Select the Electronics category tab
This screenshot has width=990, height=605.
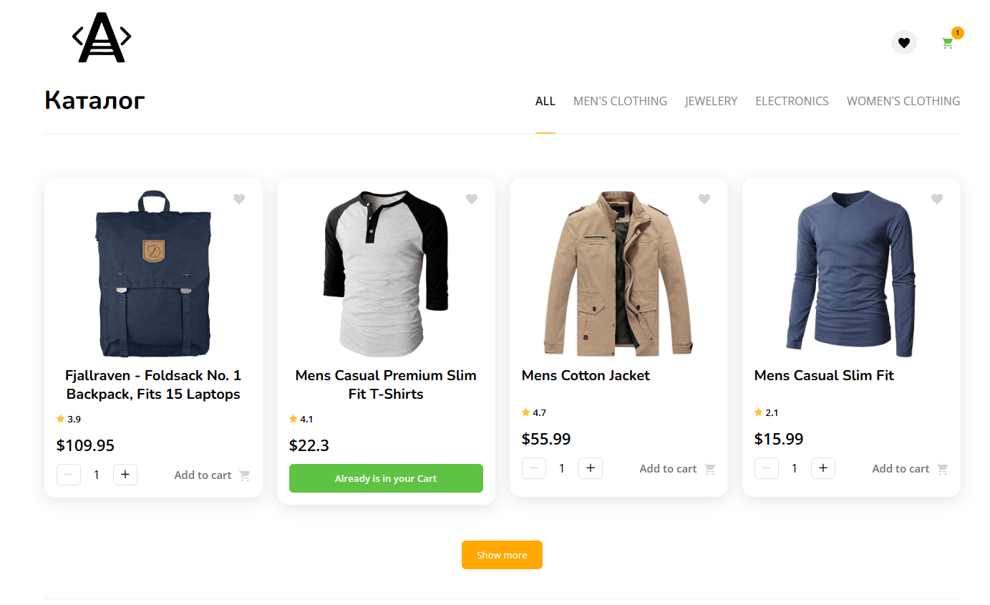point(792,101)
